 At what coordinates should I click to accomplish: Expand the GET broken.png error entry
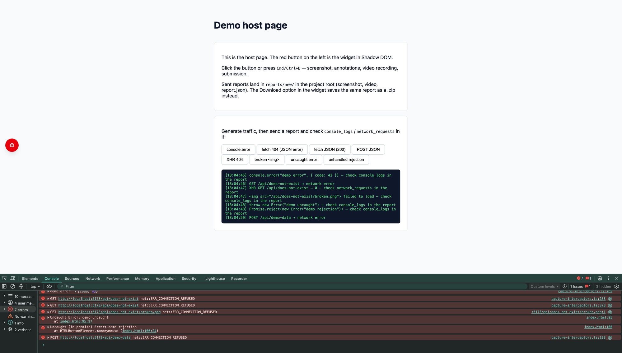[48, 312]
